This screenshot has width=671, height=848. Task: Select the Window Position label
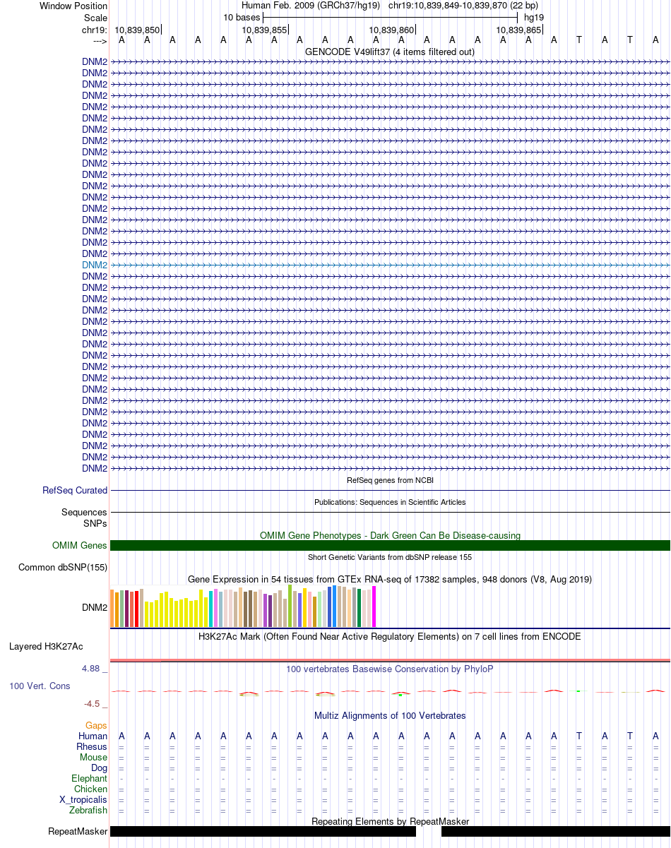pos(73,6)
